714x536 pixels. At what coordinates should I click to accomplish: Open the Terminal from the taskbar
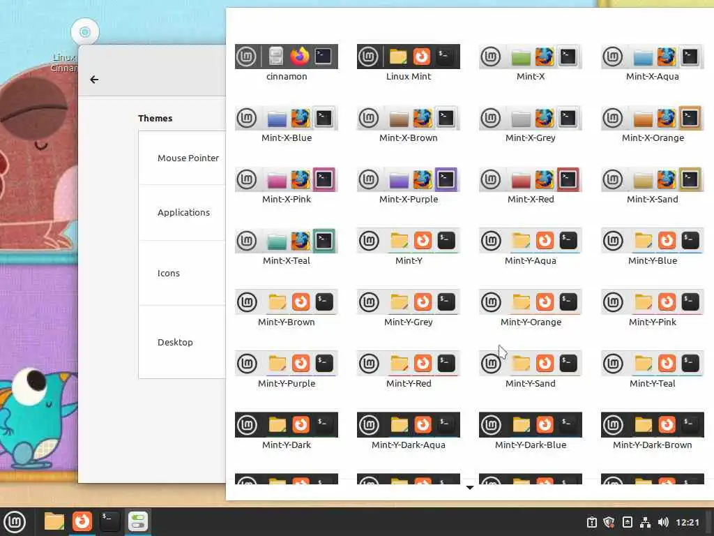pos(109,521)
